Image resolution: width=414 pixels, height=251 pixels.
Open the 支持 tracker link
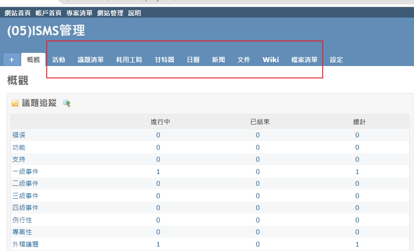coord(19,159)
